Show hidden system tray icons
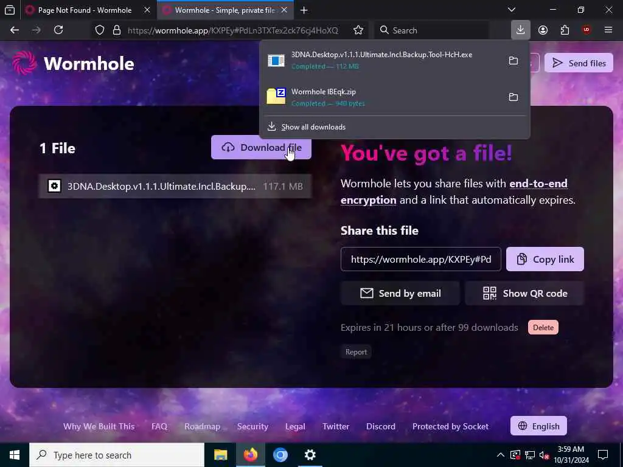Viewport: 623px width, 467px height. [x=501, y=455]
